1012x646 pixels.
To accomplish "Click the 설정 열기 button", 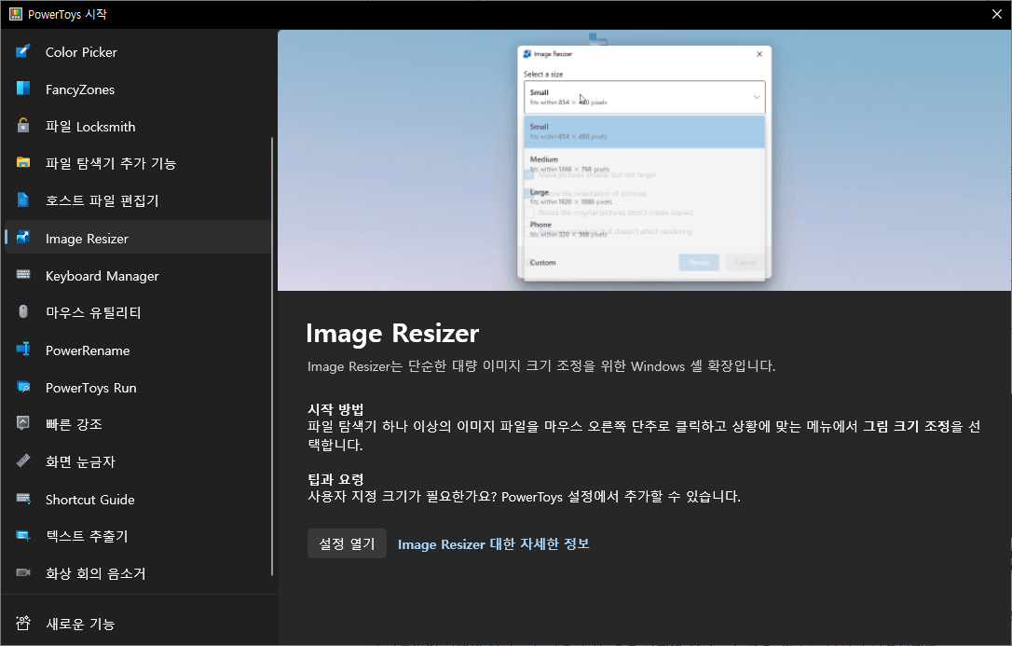I will (x=347, y=543).
